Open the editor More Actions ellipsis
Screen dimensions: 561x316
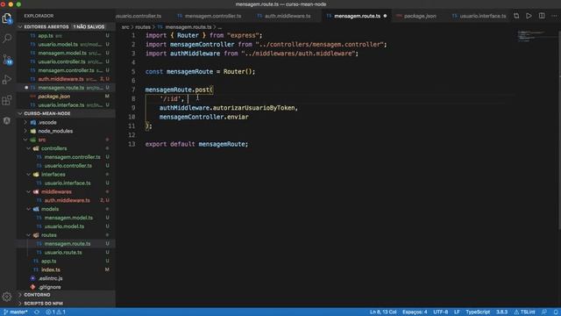(x=554, y=16)
